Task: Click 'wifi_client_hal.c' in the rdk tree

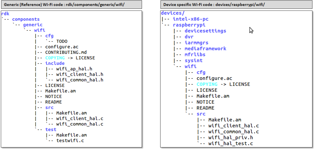Action: pos(80,118)
